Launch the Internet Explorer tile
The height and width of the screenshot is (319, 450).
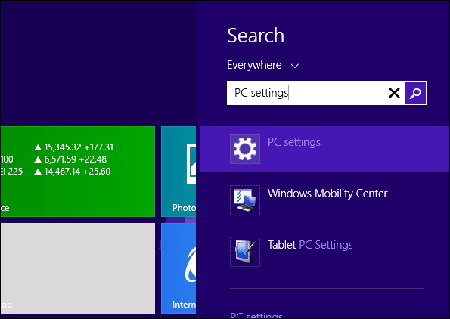click(x=178, y=268)
